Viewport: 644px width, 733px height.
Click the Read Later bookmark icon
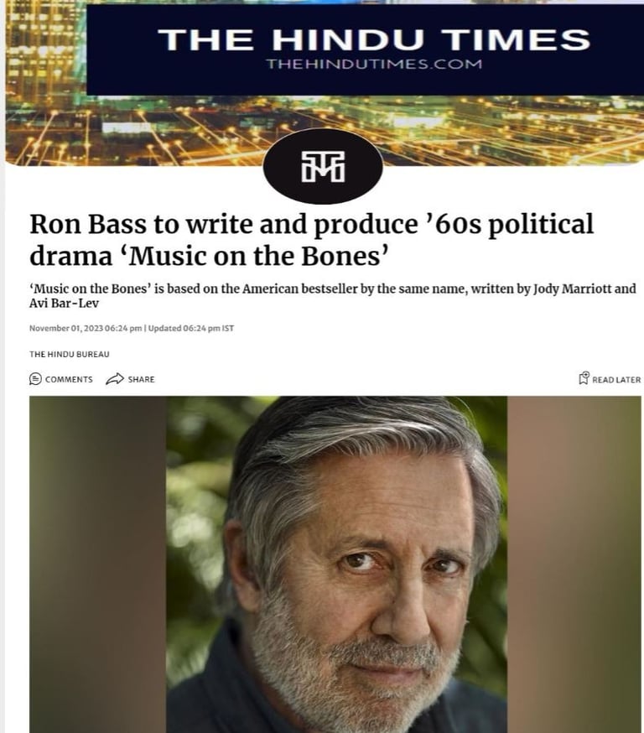pyautogui.click(x=584, y=377)
